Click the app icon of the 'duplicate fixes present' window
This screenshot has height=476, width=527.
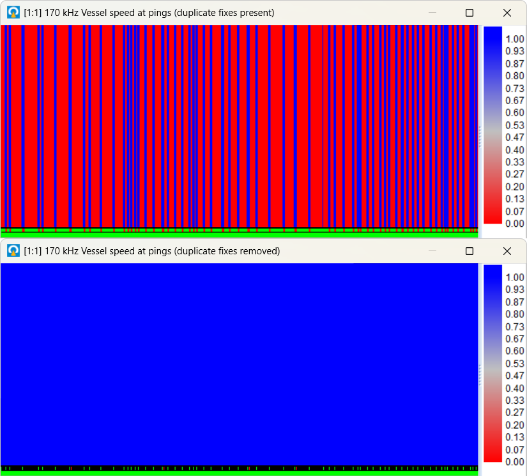coord(13,13)
